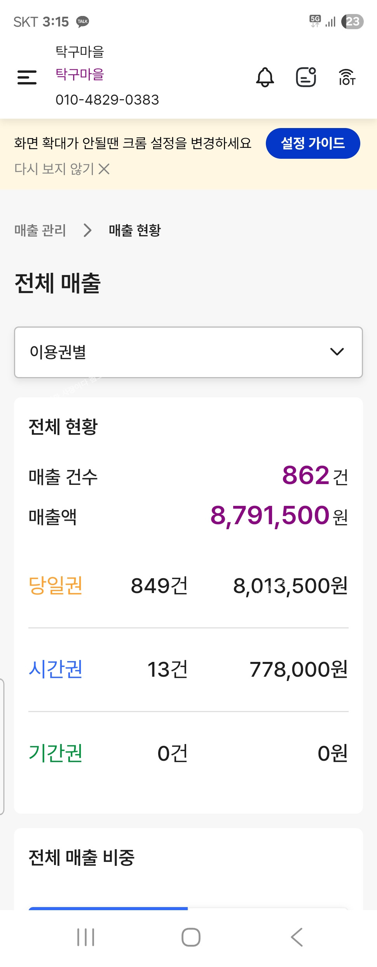Viewport: 377px width, 967px height.
Task: Click the dropdown chevron arrow
Action: (337, 352)
